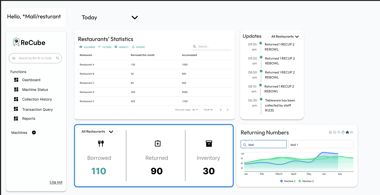Open the Mall 1 selection box
Image resolution: width=380 pixels, height=195 pixels.
321,144
